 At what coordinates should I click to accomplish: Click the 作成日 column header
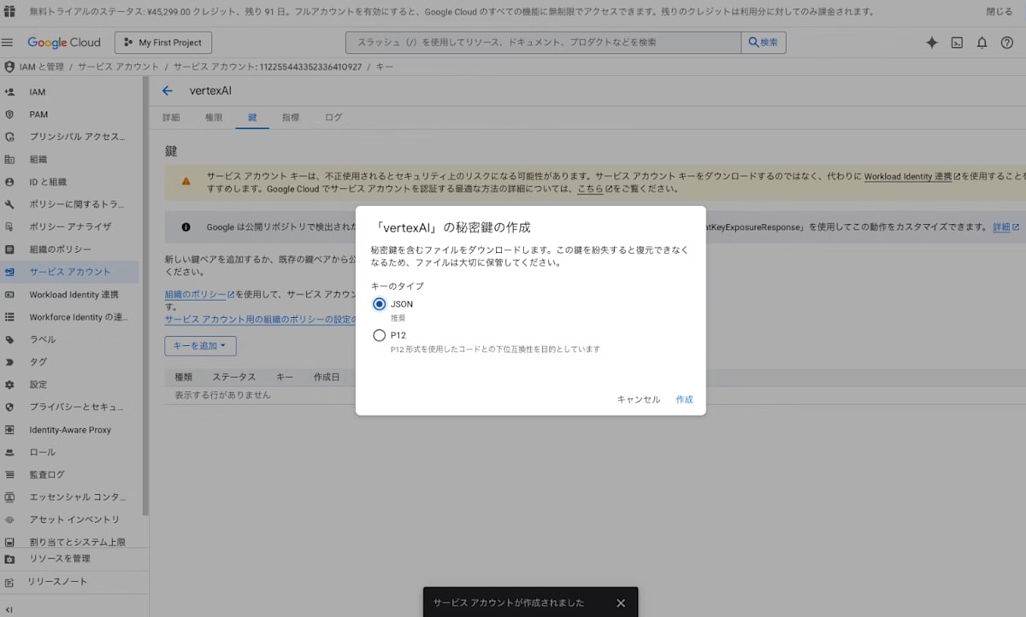(326, 377)
